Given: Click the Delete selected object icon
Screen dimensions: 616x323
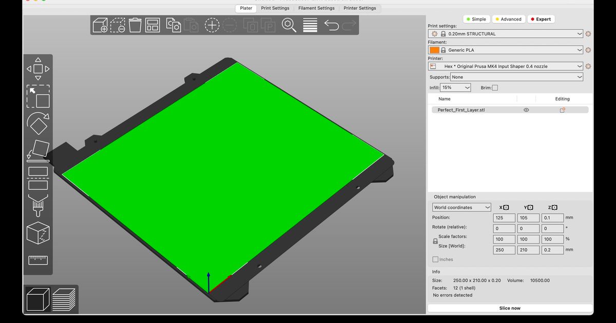Looking at the screenshot, I should (118, 25).
